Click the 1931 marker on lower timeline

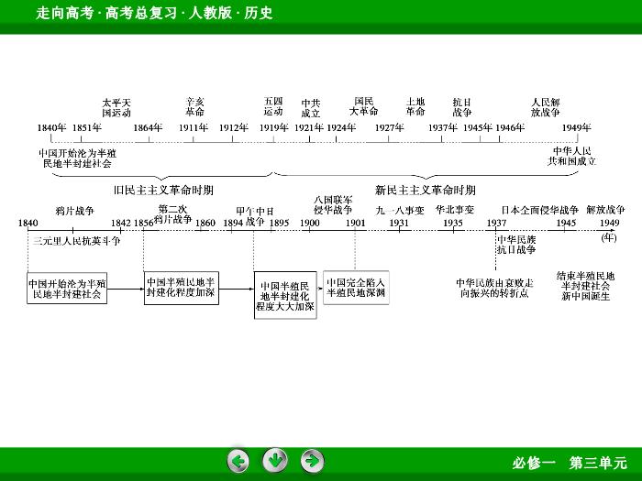click(399, 223)
